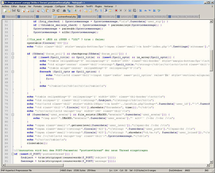Toggle the indent guide toolbar button
The width and height of the screenshot is (215, 173).
106,10
